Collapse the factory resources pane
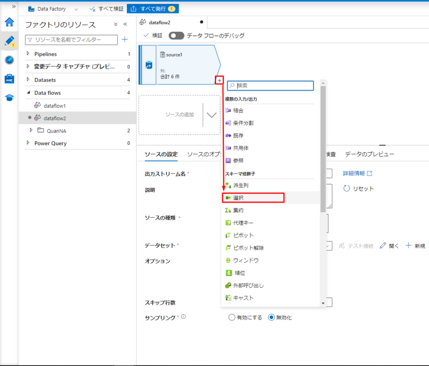 (x=125, y=24)
